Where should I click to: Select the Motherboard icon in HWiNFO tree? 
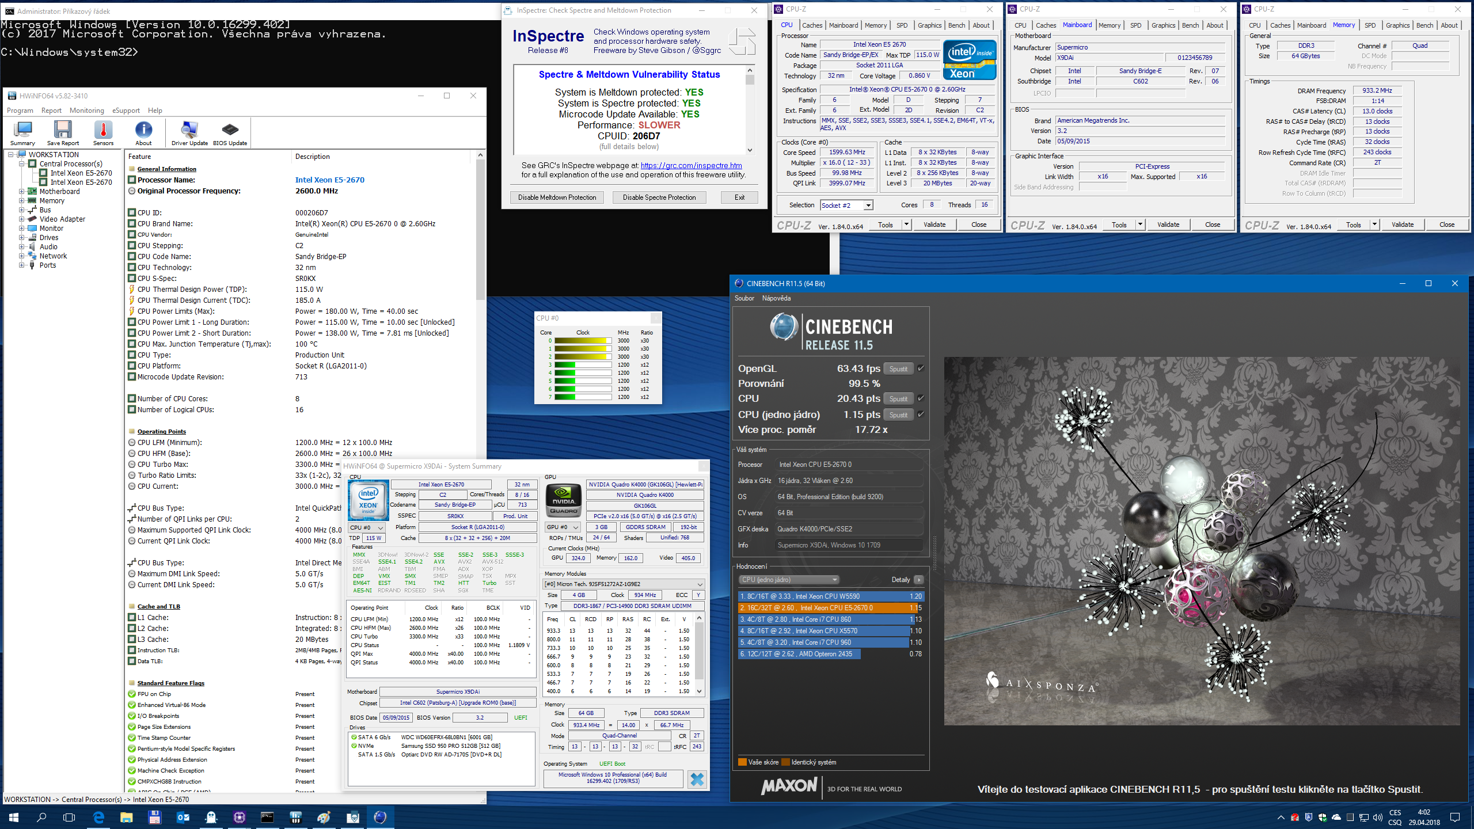pyautogui.click(x=32, y=192)
